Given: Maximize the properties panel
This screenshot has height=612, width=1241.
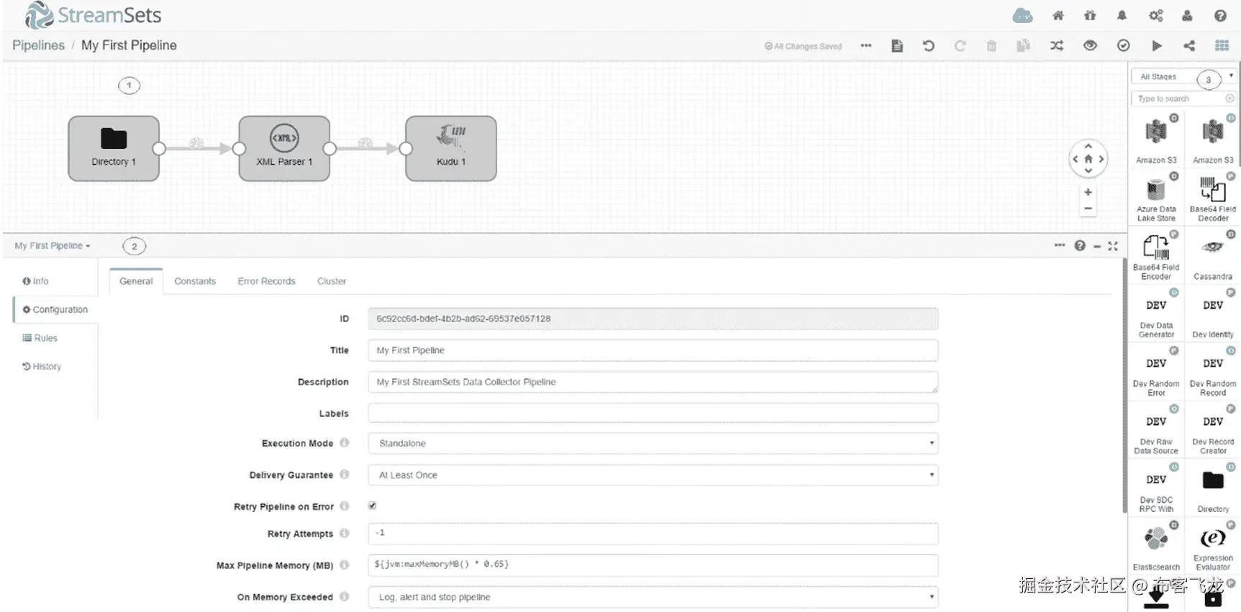Looking at the screenshot, I should (x=1113, y=246).
